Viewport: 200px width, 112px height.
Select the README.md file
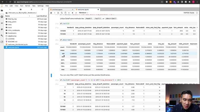(x=26, y=42)
